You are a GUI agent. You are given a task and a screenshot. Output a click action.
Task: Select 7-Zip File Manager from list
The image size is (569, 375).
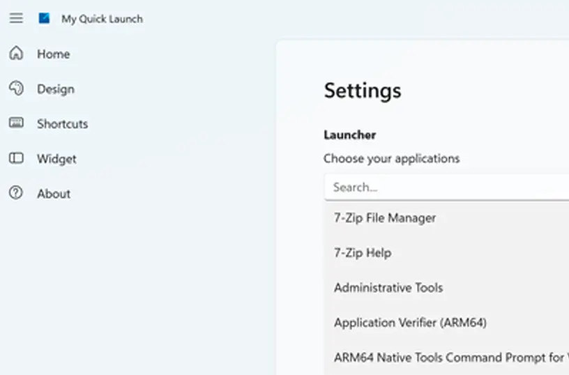point(447,218)
